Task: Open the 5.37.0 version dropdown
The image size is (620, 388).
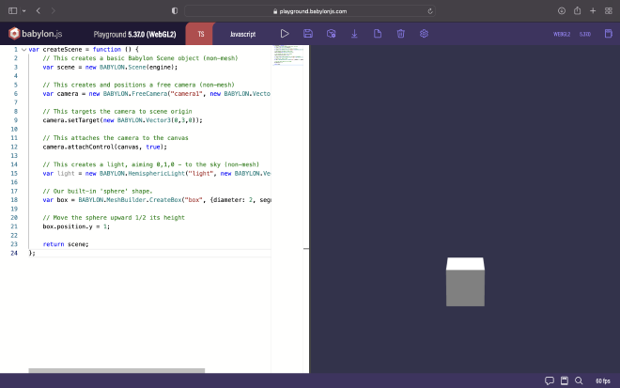Action: pos(584,34)
